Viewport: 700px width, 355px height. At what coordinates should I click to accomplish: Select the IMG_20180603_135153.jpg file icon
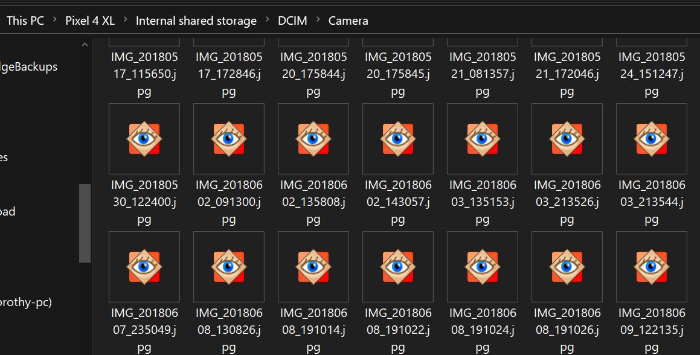(x=483, y=139)
